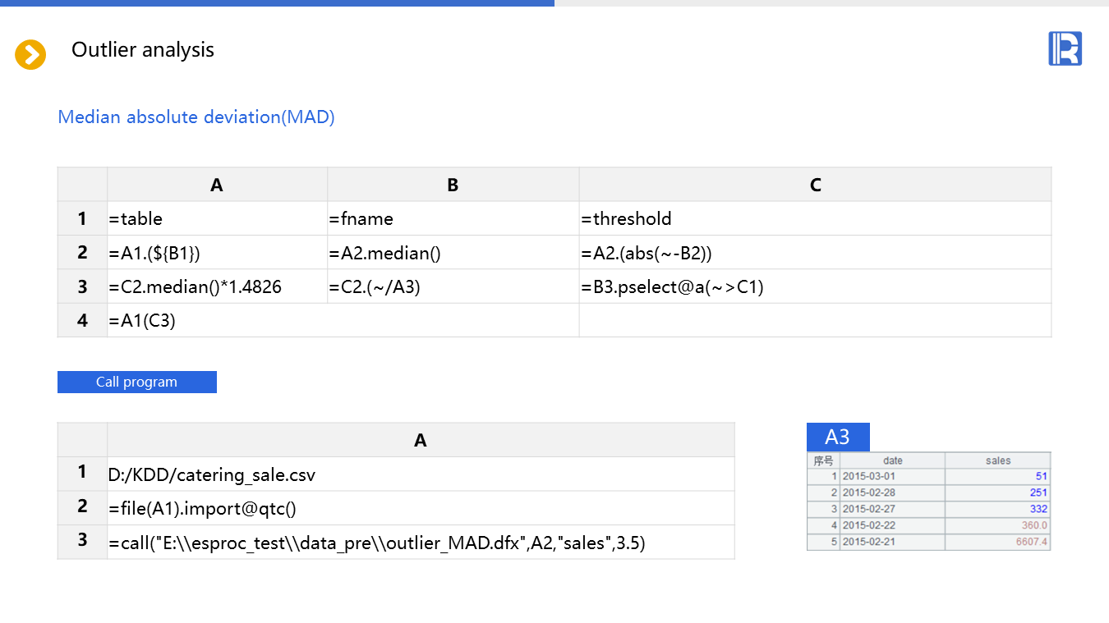Select the =fname cell
The height and width of the screenshot is (623, 1109).
point(453,218)
